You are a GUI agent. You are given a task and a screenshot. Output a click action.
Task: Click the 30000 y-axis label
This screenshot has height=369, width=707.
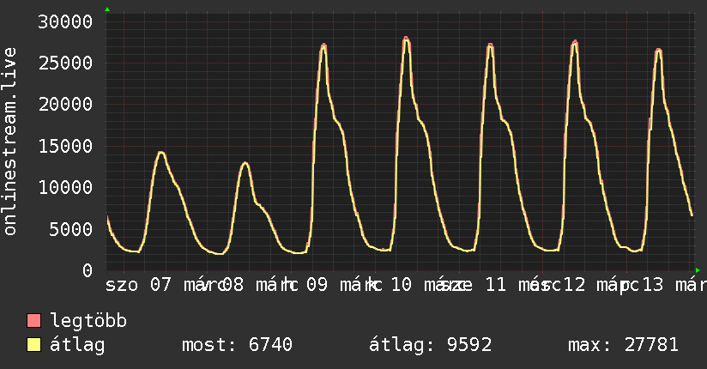(65, 21)
